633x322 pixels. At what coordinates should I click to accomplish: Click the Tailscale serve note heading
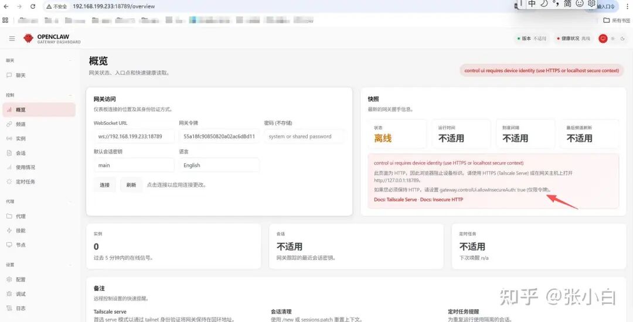(x=110, y=311)
